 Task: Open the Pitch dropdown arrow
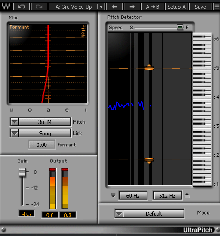15,122
